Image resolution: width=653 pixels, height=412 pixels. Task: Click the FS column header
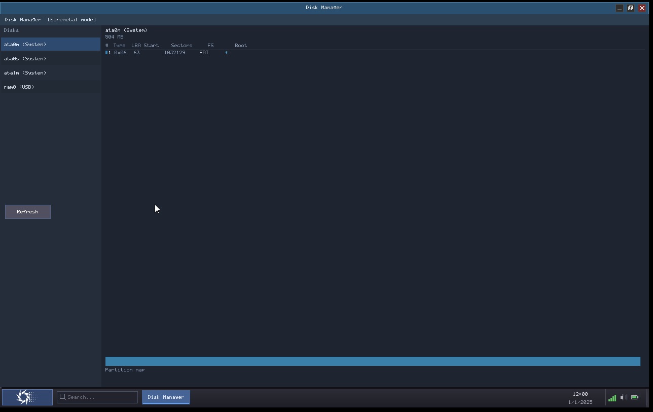[x=210, y=46]
